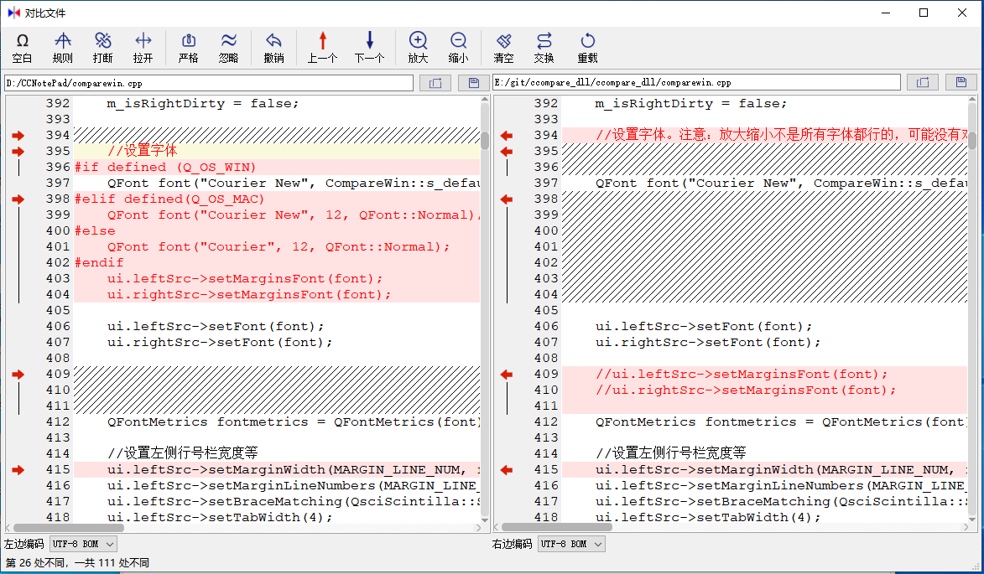Left pane red arrow at line 415
Viewport: 984px width, 574px height.
(18, 470)
